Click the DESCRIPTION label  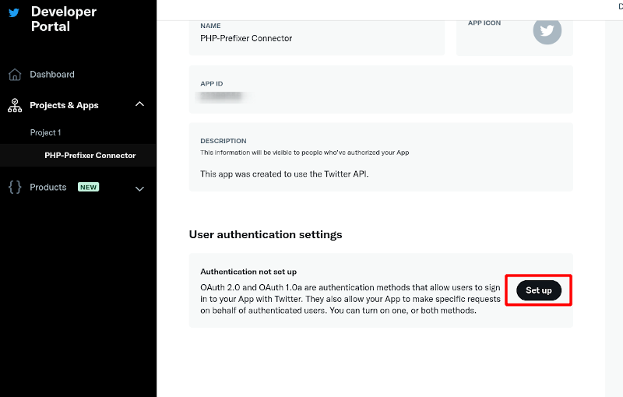224,141
